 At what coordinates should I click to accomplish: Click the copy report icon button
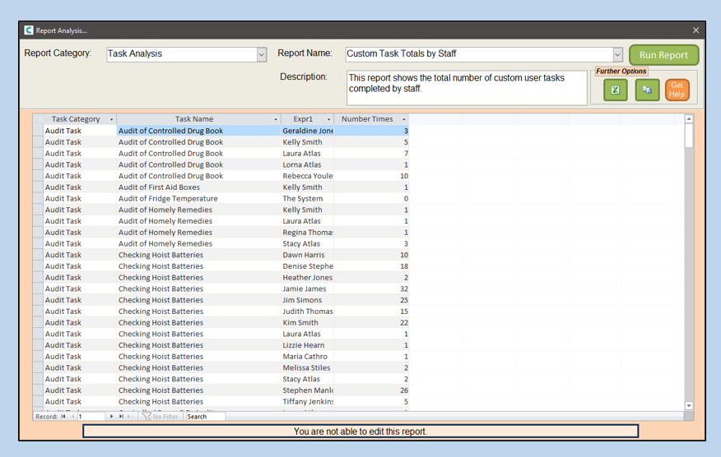(647, 90)
